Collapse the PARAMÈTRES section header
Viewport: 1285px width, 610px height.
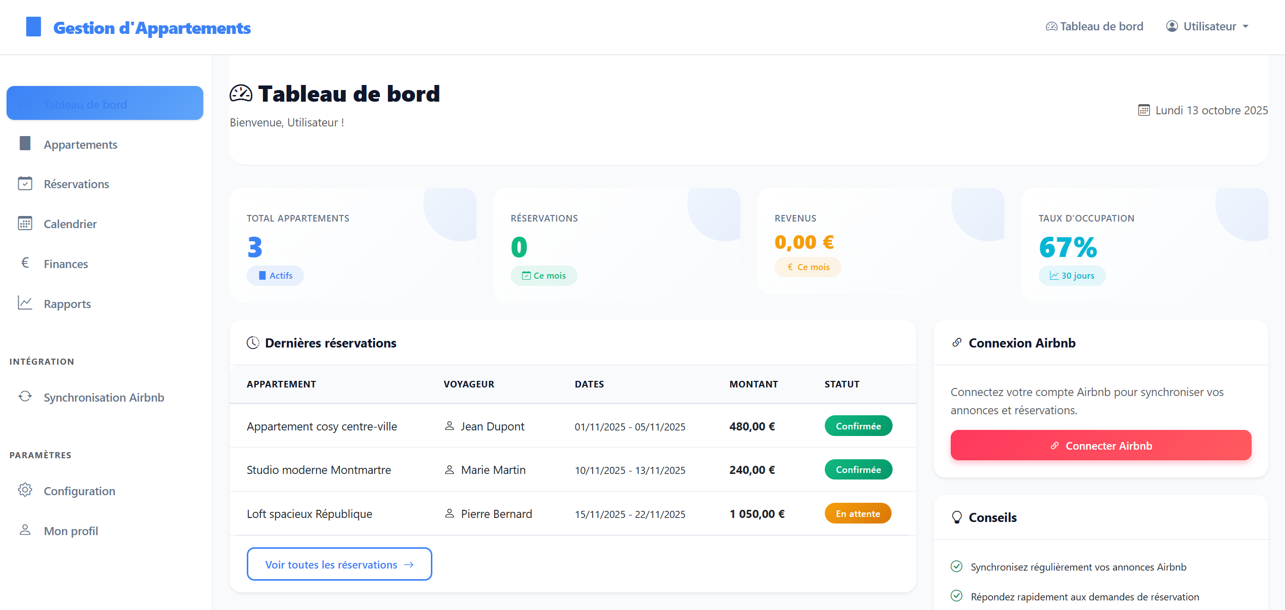(40, 455)
